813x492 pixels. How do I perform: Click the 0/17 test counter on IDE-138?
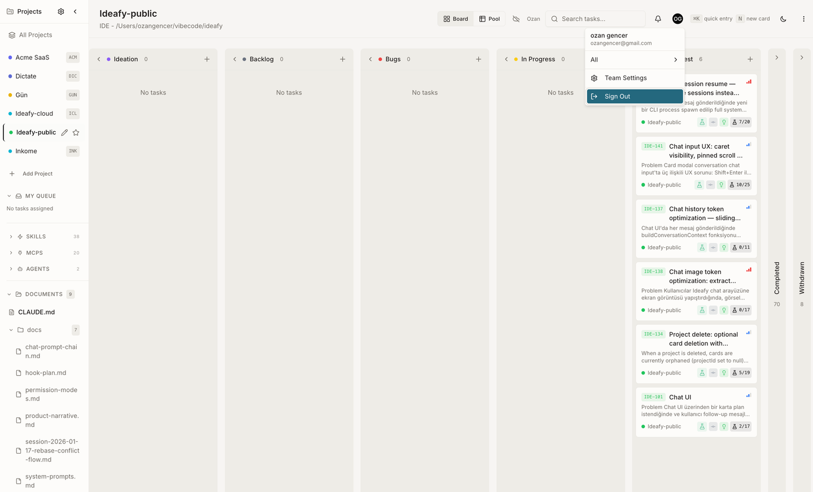pyautogui.click(x=741, y=310)
